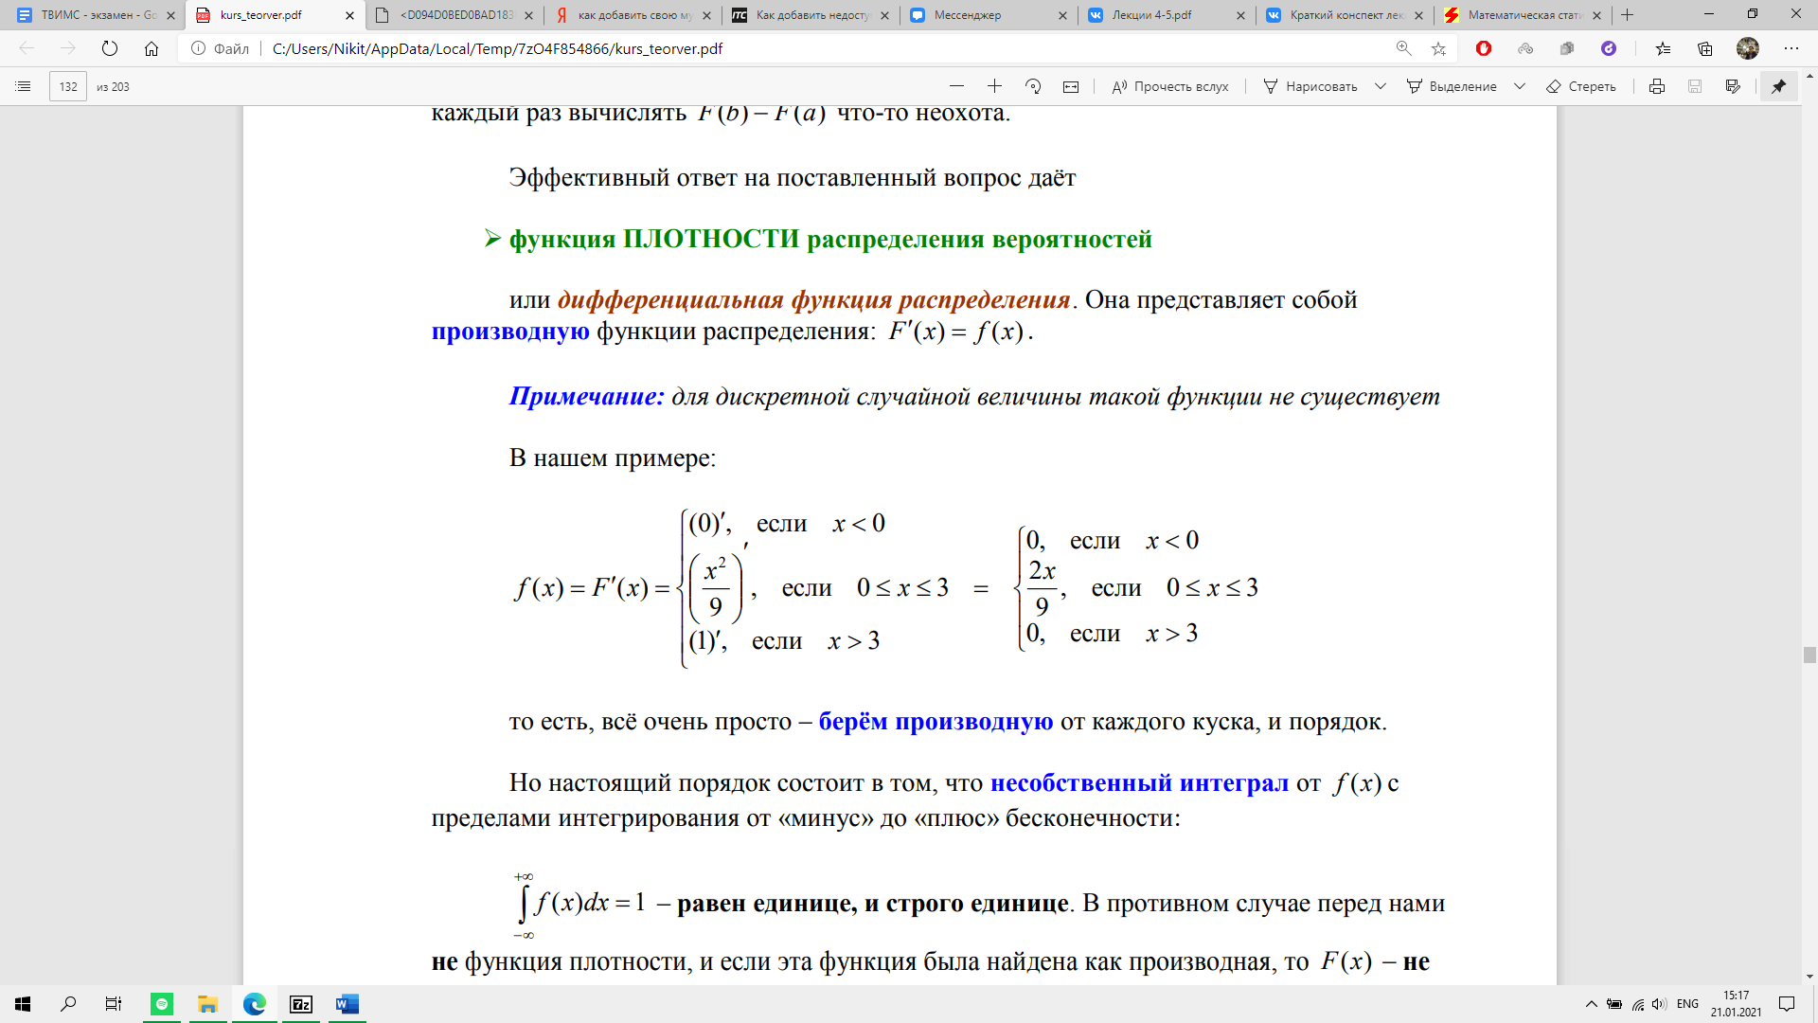Expand the Draw tool options dropdown
This screenshot has width=1818, height=1023.
point(1381,86)
